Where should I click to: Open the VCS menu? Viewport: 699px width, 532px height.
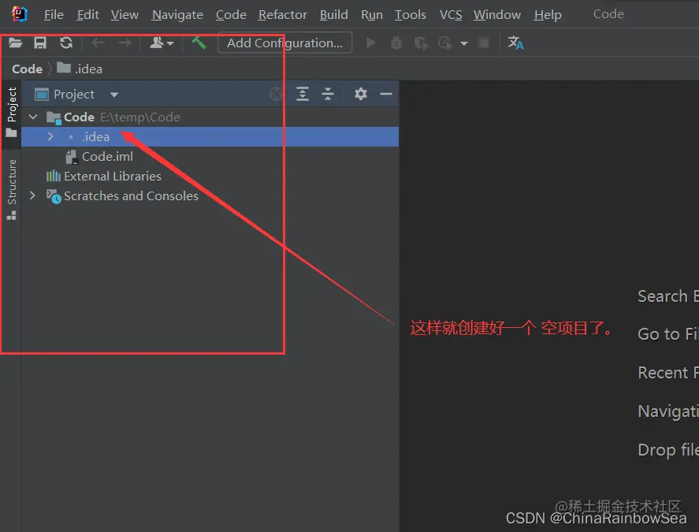click(450, 15)
